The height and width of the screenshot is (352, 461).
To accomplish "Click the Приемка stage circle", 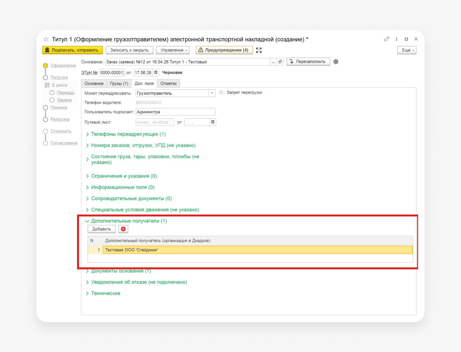I will tap(46, 107).
